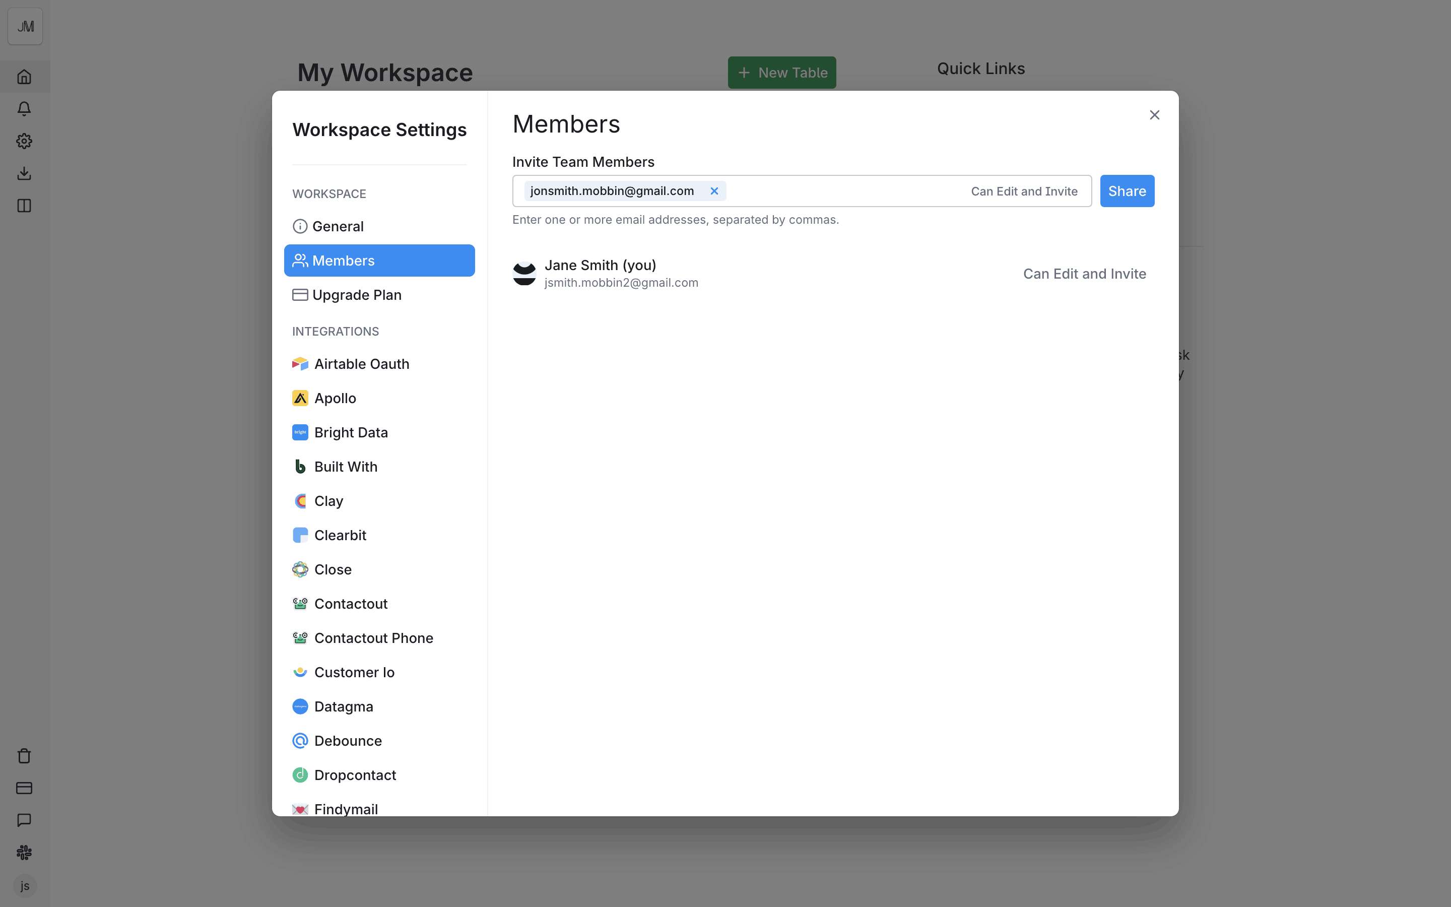The width and height of the screenshot is (1451, 907).
Task: Select the Clay integration
Action: [x=379, y=501]
